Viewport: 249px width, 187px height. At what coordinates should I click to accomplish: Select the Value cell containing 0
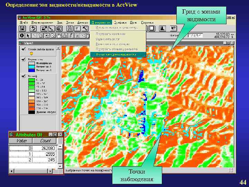pos(21,148)
